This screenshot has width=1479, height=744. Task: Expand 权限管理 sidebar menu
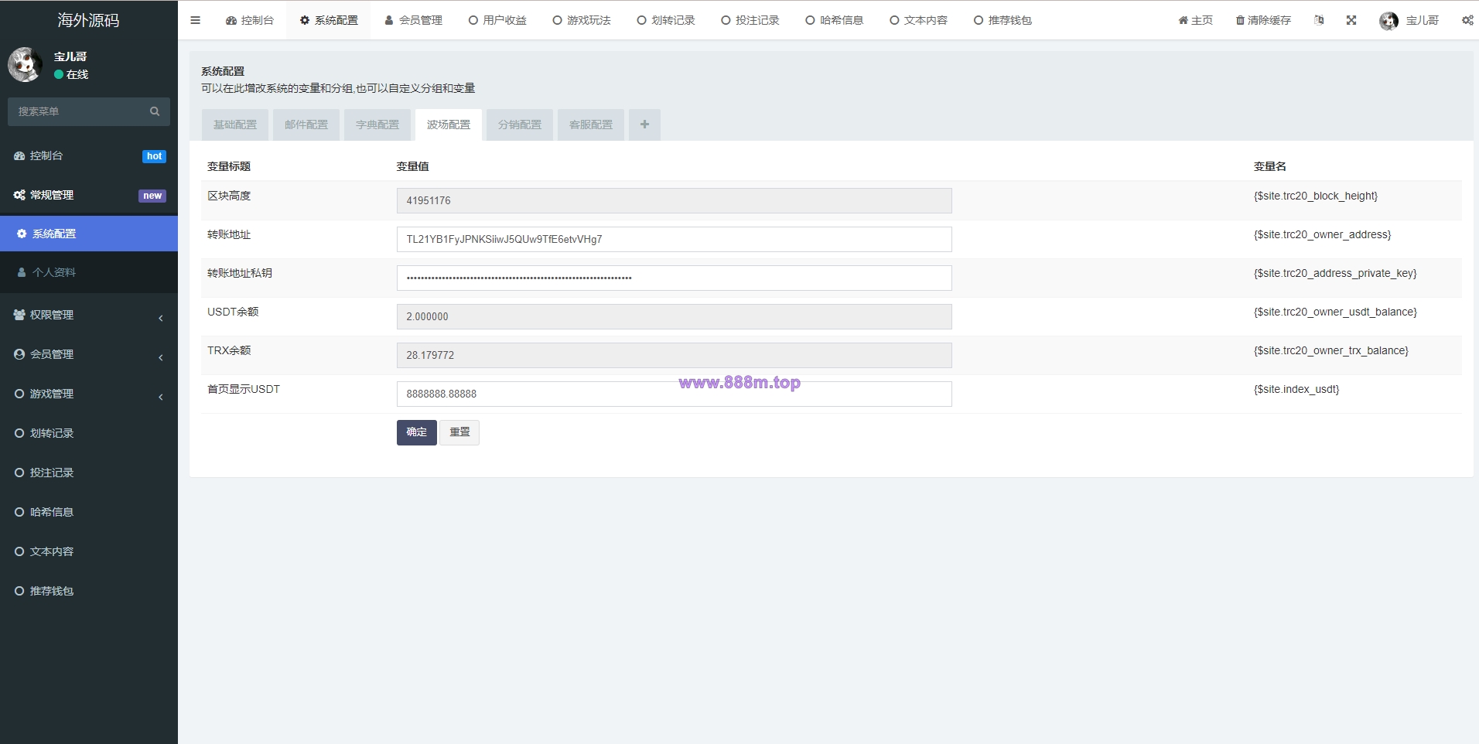(89, 315)
